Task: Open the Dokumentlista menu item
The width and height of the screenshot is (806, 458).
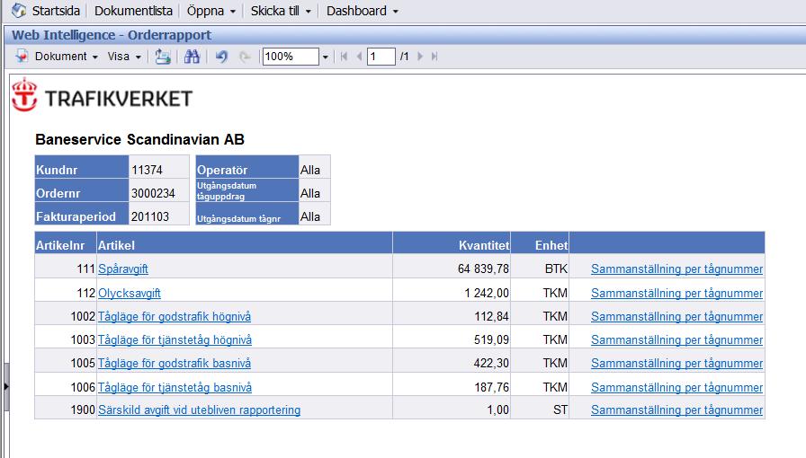Action: (133, 11)
